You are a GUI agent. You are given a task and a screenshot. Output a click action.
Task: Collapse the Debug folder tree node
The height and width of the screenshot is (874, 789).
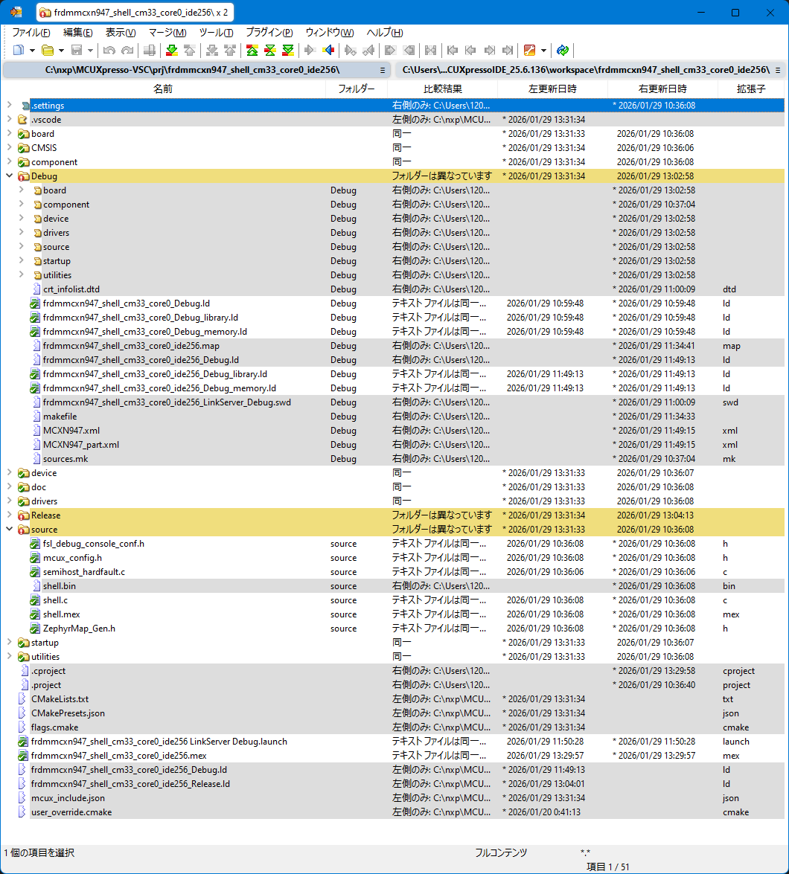tap(9, 176)
